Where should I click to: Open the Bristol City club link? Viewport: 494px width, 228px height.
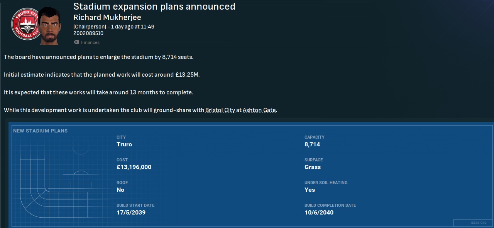(220, 110)
